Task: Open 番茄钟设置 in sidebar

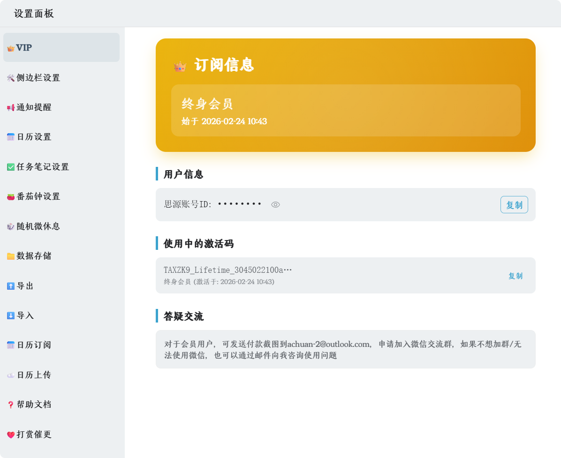Action: tap(61, 196)
